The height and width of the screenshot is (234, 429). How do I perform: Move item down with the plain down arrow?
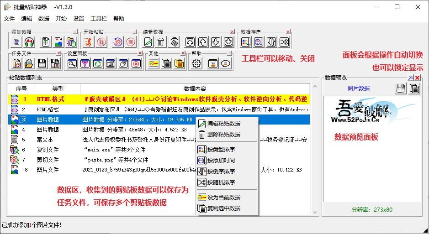(216, 42)
